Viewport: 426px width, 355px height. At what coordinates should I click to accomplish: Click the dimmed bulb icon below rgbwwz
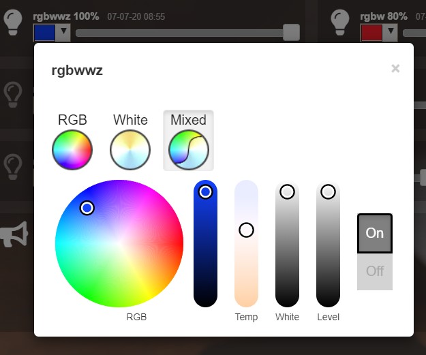[x=13, y=95]
